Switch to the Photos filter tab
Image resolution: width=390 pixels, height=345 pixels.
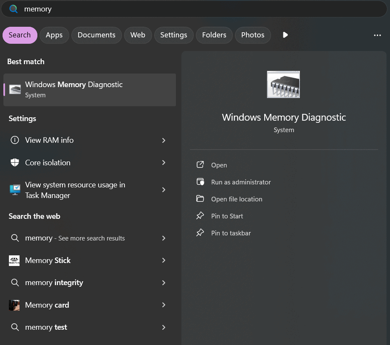coord(253,35)
